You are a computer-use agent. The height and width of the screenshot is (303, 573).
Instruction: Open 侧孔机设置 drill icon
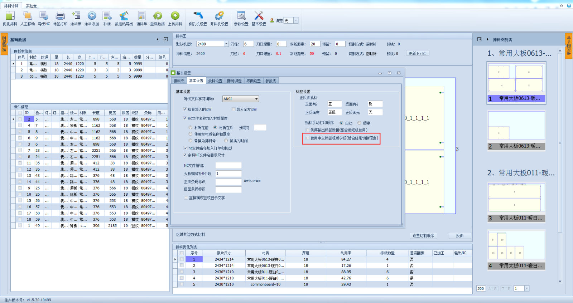coord(198,16)
